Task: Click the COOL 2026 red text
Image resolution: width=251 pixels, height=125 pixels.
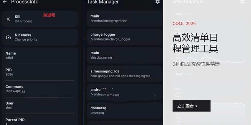Action: click(184, 24)
